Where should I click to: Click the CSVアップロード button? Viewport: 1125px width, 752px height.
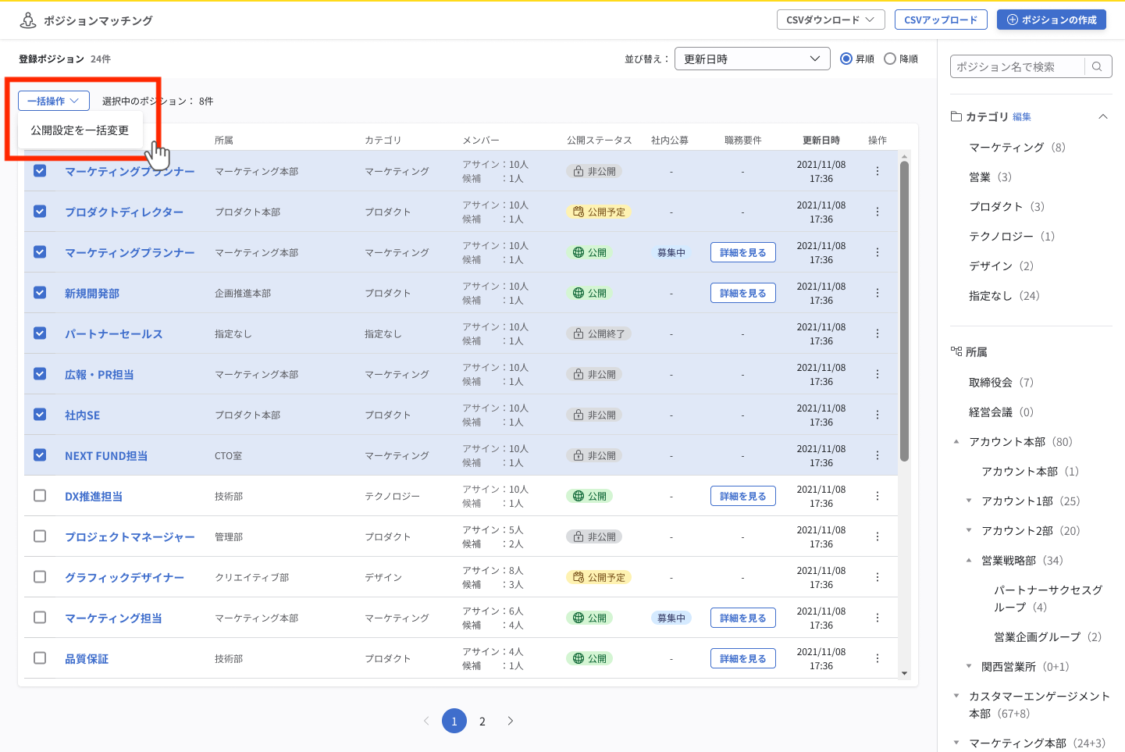coord(940,20)
